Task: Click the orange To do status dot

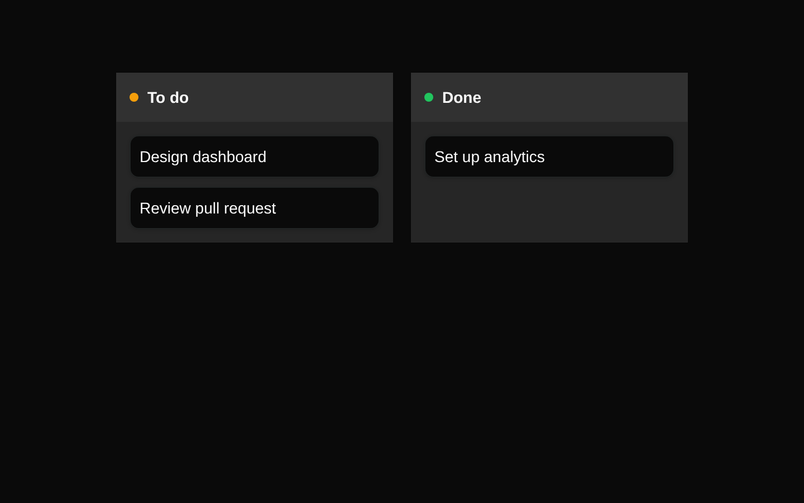Action: tap(134, 97)
